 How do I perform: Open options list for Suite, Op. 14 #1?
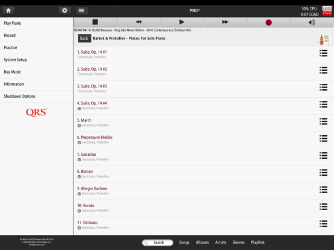(x=323, y=53)
